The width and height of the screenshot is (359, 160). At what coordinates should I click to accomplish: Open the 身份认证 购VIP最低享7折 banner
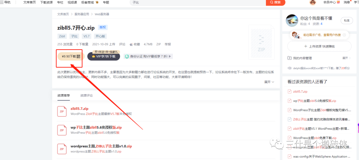point(148,57)
